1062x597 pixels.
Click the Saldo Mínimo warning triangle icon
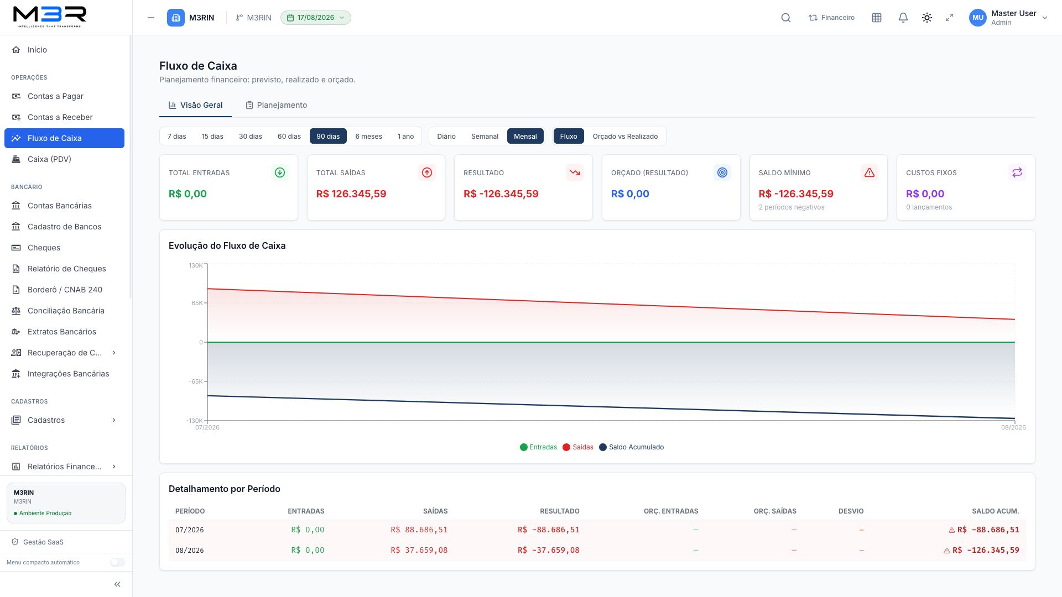pos(870,172)
